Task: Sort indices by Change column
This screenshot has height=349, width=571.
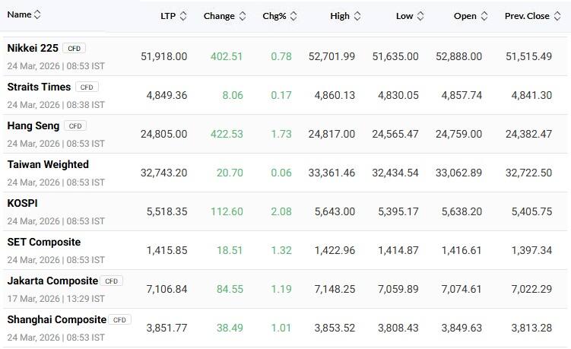Action: pyautogui.click(x=243, y=16)
